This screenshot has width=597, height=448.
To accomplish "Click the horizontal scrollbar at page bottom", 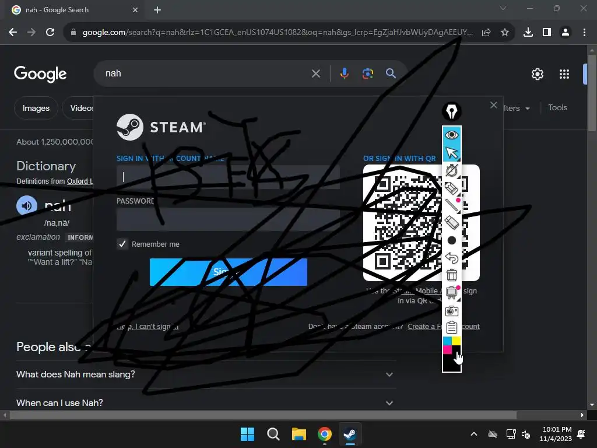I will [x=263, y=415].
